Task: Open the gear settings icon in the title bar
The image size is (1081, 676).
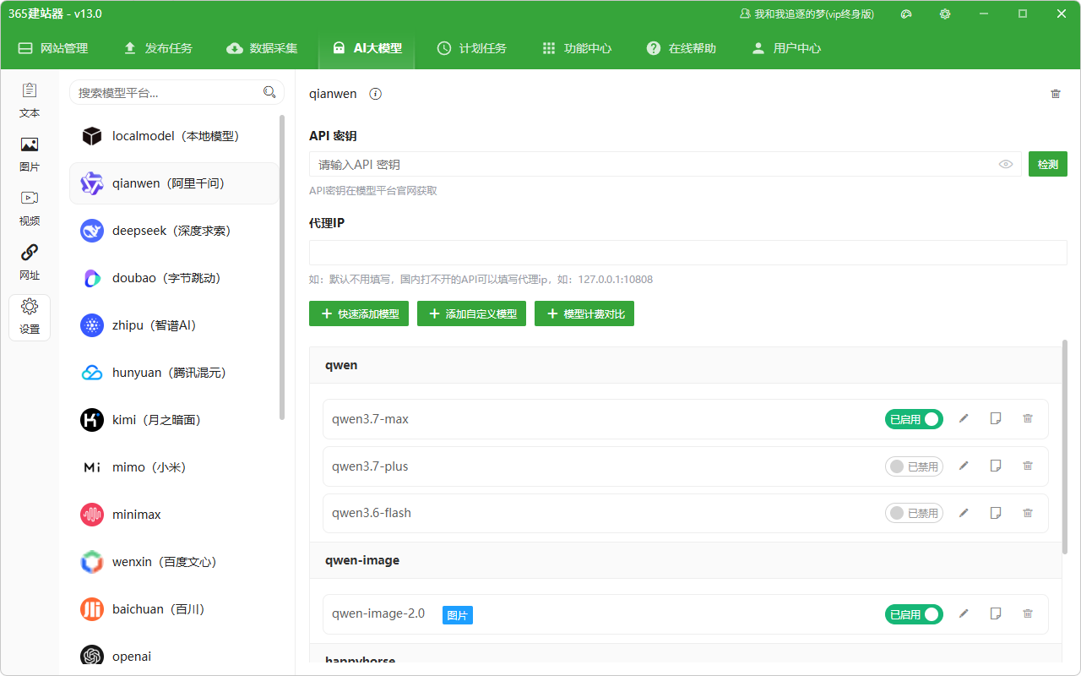Action: tap(945, 14)
